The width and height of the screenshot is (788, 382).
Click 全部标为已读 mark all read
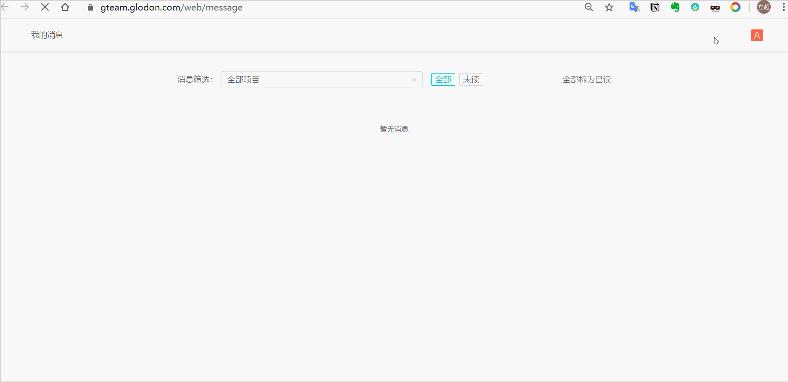[x=587, y=79]
